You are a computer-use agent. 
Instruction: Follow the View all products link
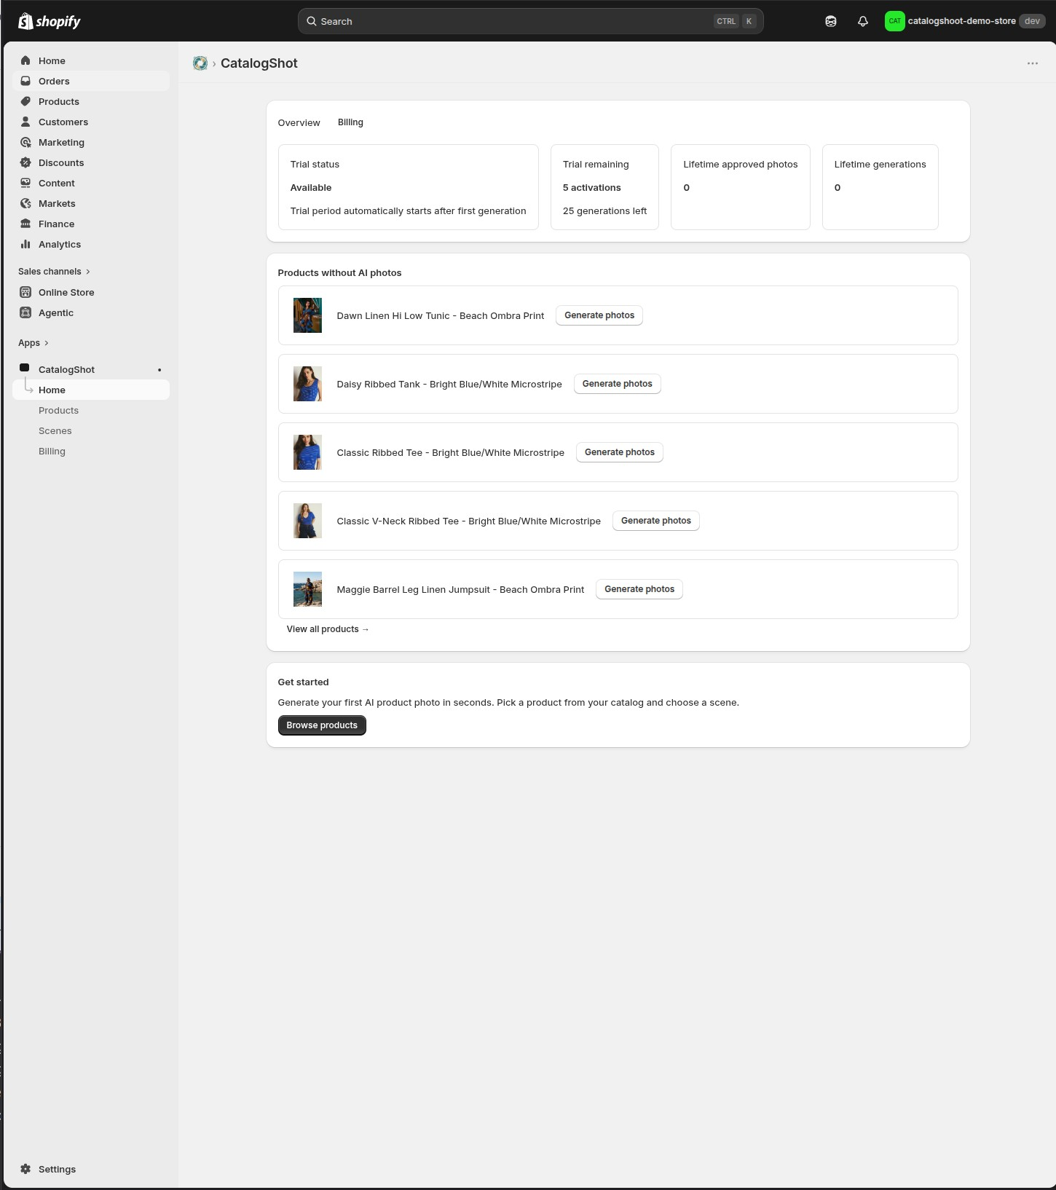[328, 629]
